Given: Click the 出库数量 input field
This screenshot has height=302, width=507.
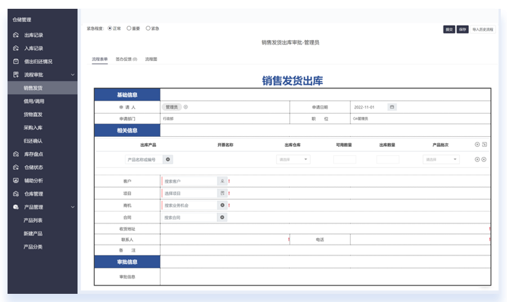Looking at the screenshot, I should 388,159.
